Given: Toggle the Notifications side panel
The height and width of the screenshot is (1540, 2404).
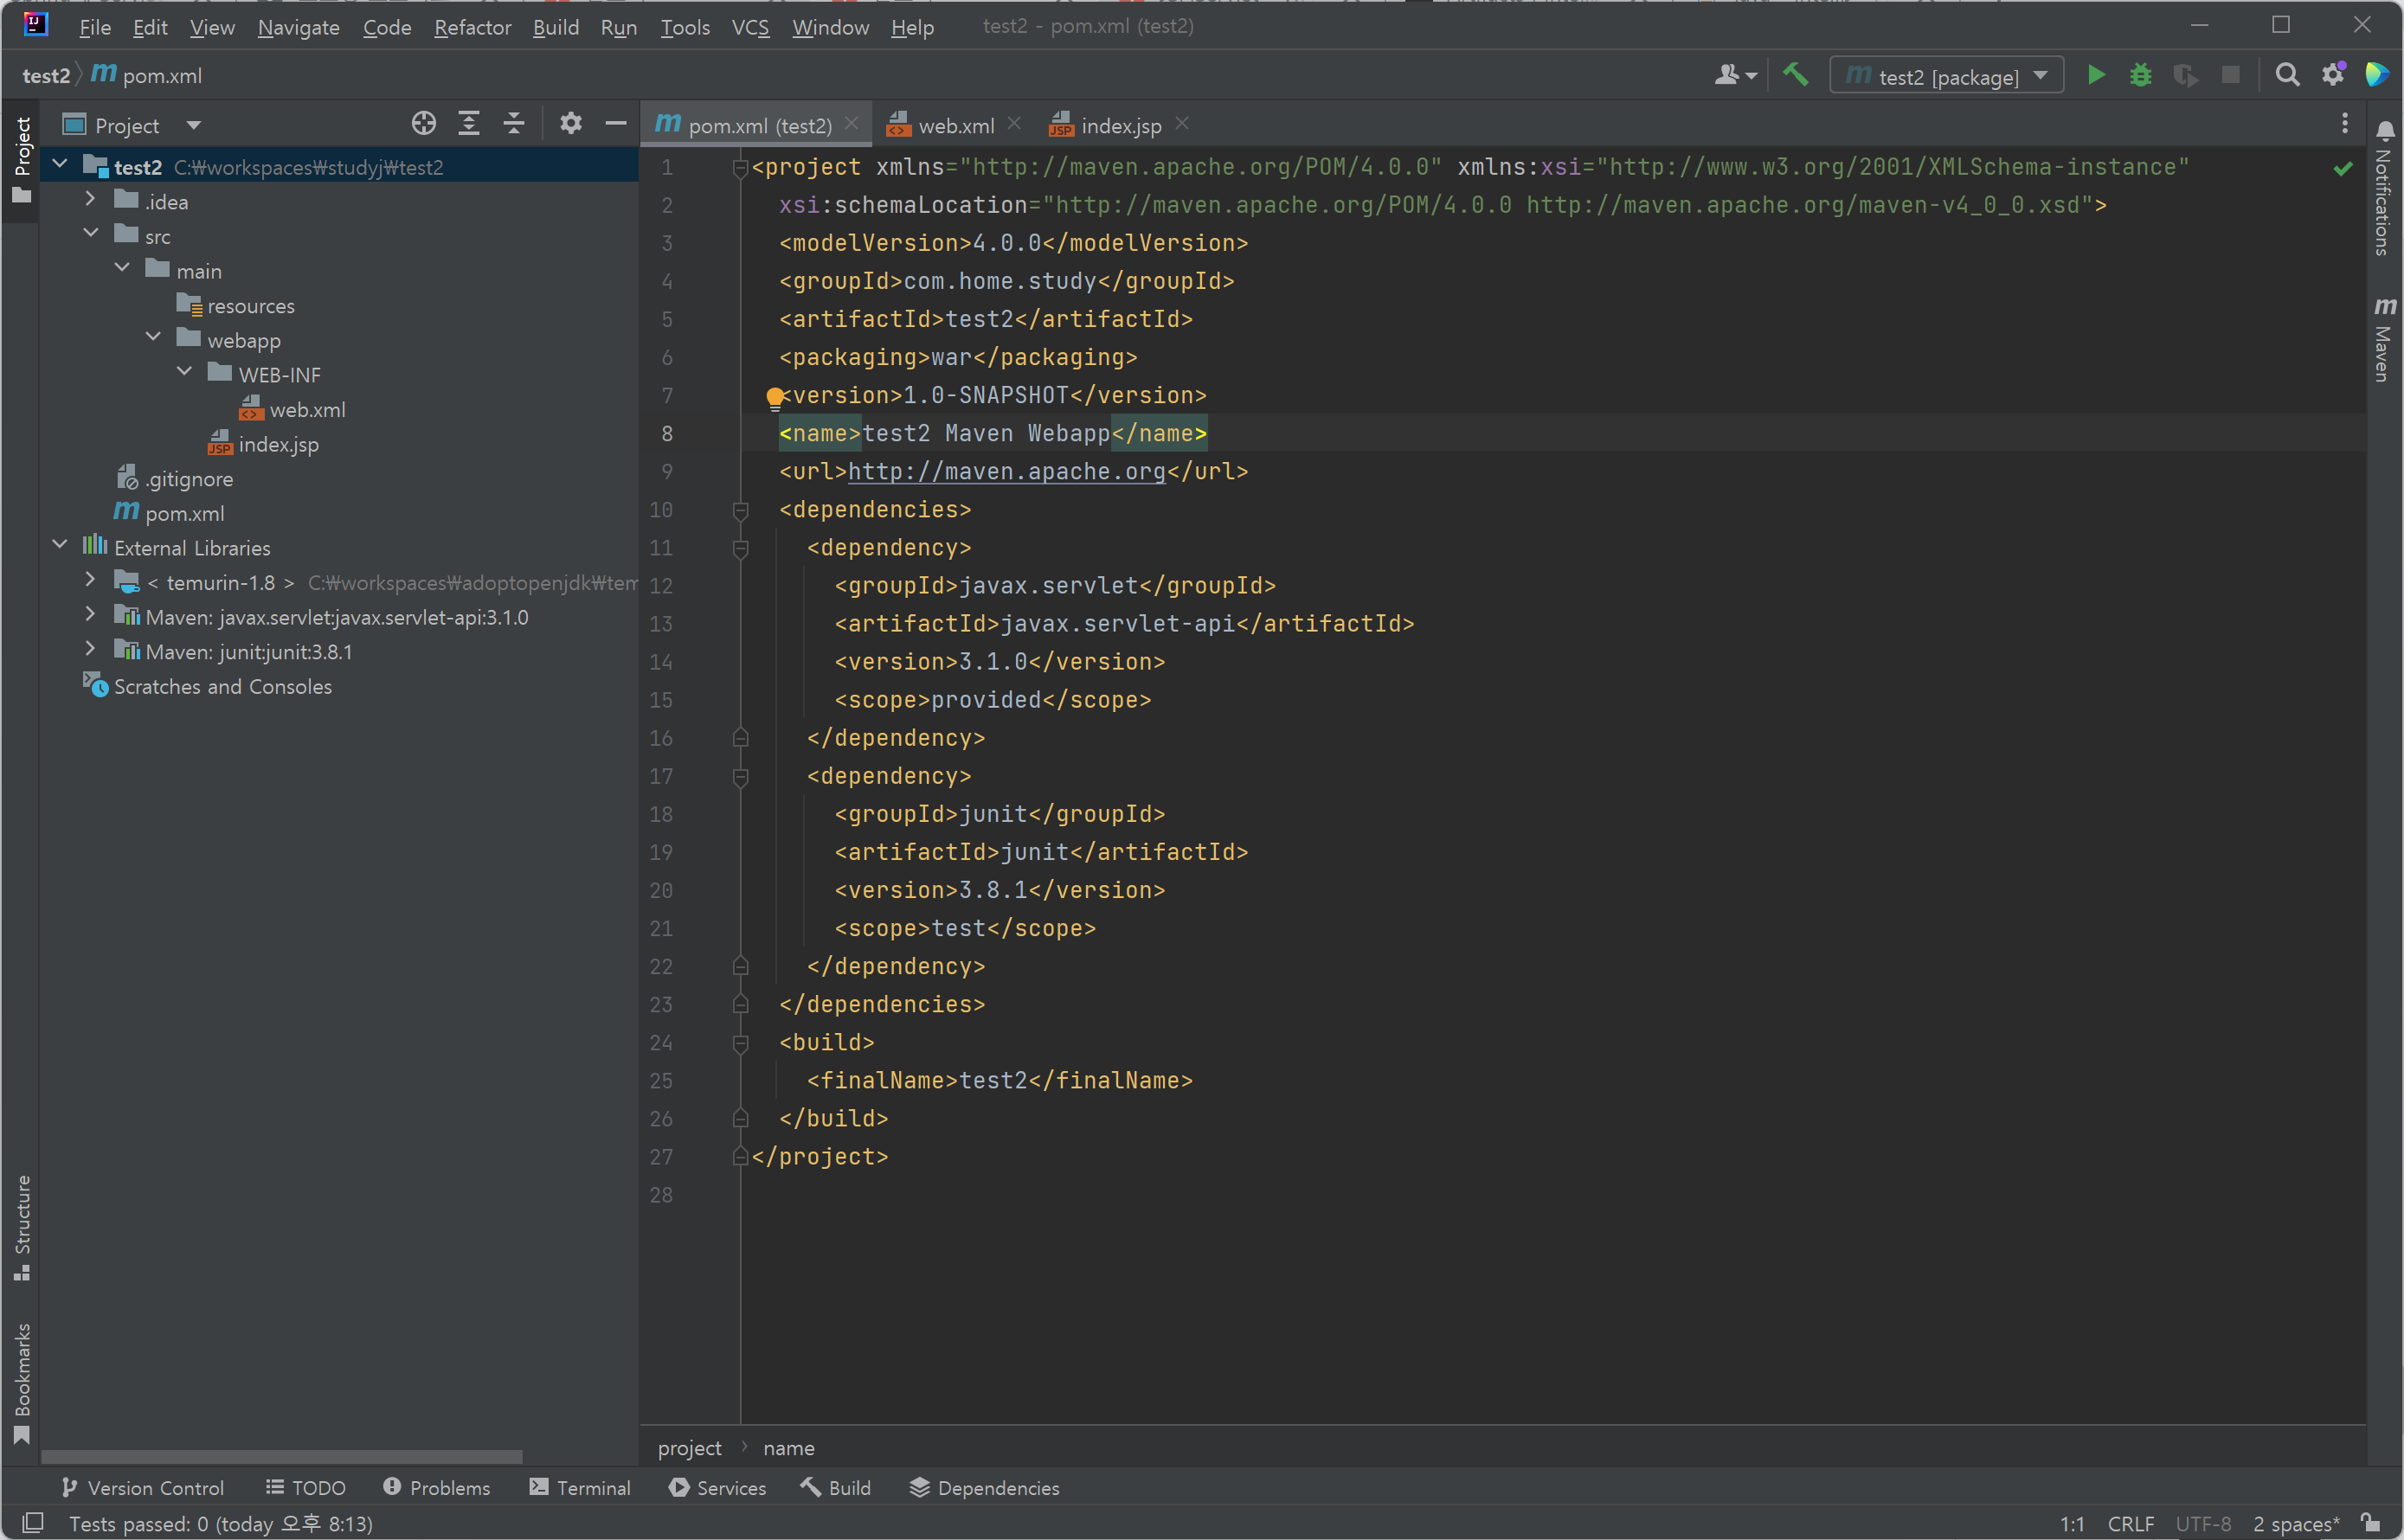Looking at the screenshot, I should (2384, 190).
